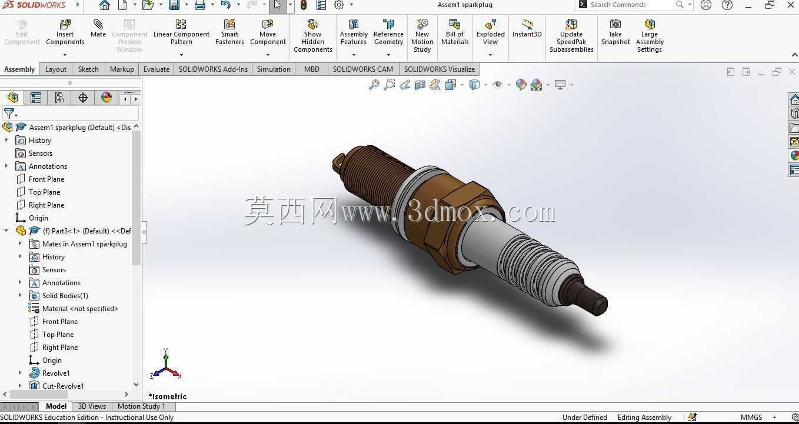
Task: Click the Print icon
Action: click(199, 5)
